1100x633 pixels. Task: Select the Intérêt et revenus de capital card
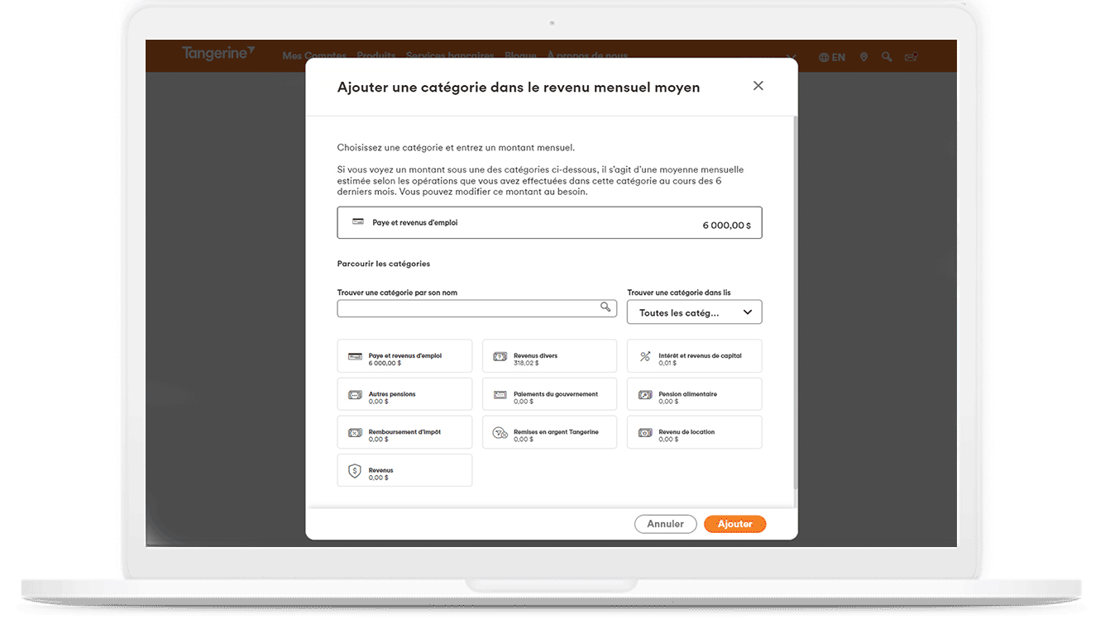[x=695, y=356]
